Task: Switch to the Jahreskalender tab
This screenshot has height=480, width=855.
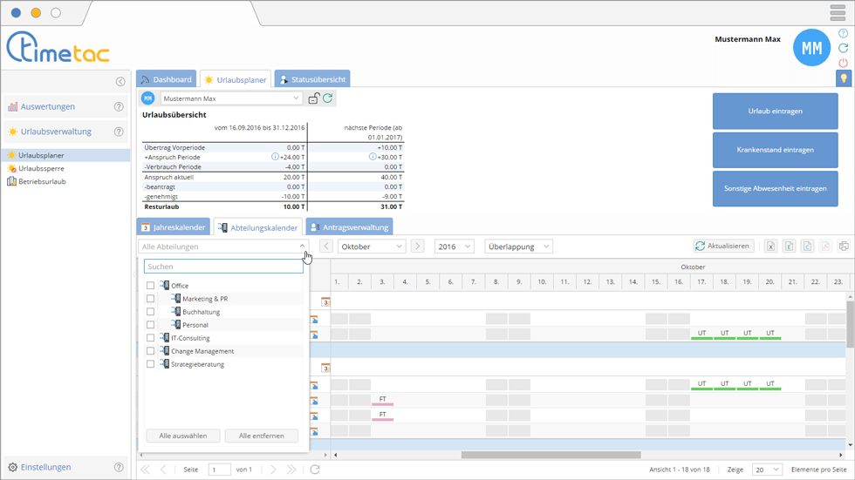Action: 174,227
